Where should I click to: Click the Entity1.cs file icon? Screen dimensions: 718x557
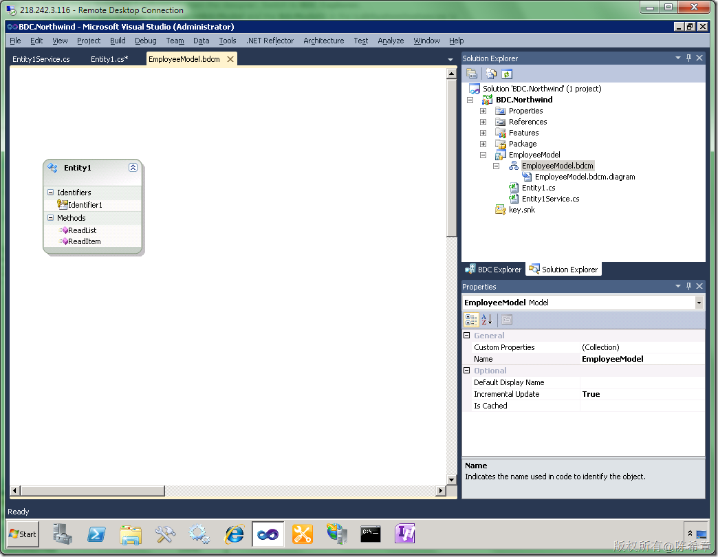[x=514, y=188]
